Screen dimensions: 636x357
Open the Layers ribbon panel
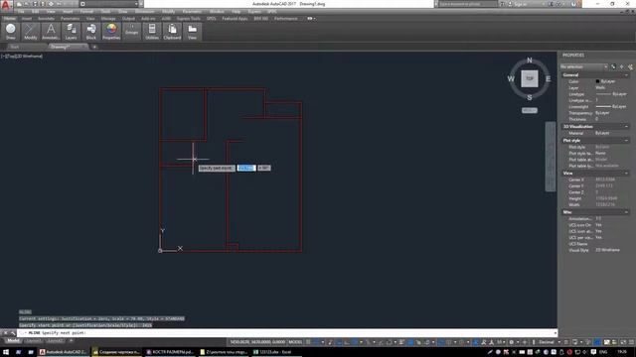pos(71,32)
